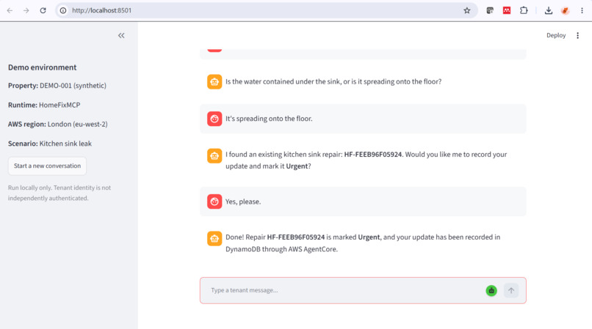This screenshot has height=329, width=592.
Task: Click bold 'Urgent' in the 'mark it Urgent?' message
Action: click(297, 166)
